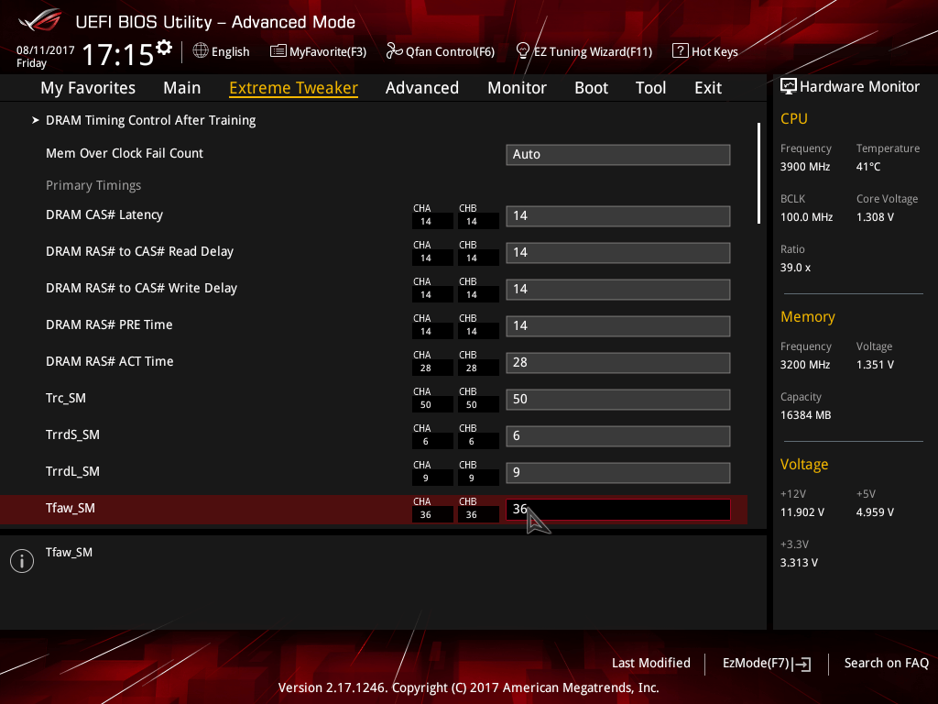Open the Main tab

[x=182, y=88]
